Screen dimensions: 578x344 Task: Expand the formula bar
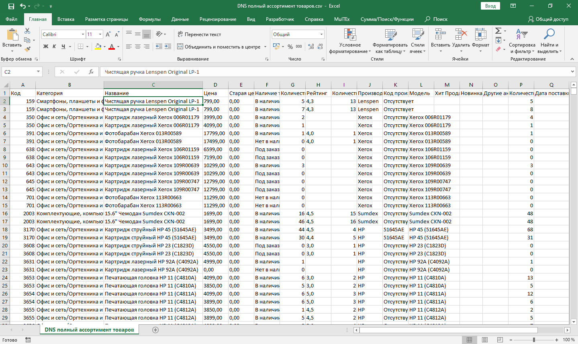point(573,72)
